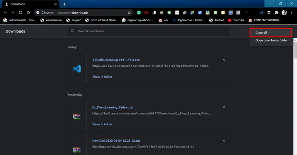Click the Google Docs blue extension icon
The image size is (297, 155).
pos(200,13)
